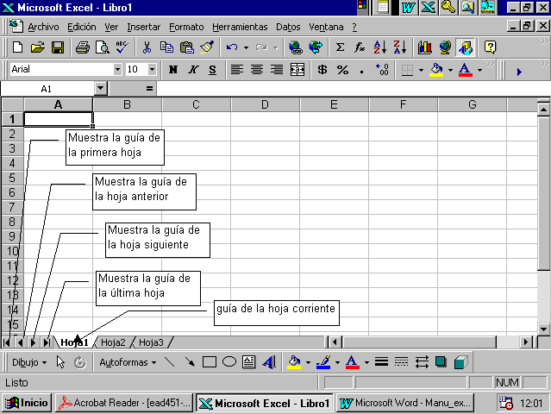Print using the printer icon
This screenshot has height=414, width=551.
coord(83,47)
